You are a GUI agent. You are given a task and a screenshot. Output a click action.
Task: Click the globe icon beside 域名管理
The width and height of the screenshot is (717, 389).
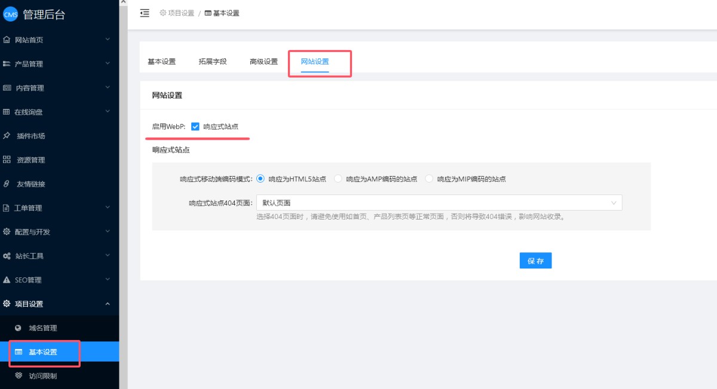18,328
